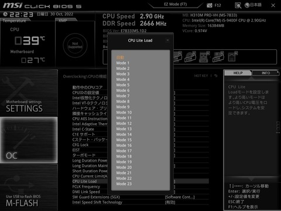281x211 pixels.
Task: Open SW Guard Extensions (SGX) setting
Action: [140, 197]
